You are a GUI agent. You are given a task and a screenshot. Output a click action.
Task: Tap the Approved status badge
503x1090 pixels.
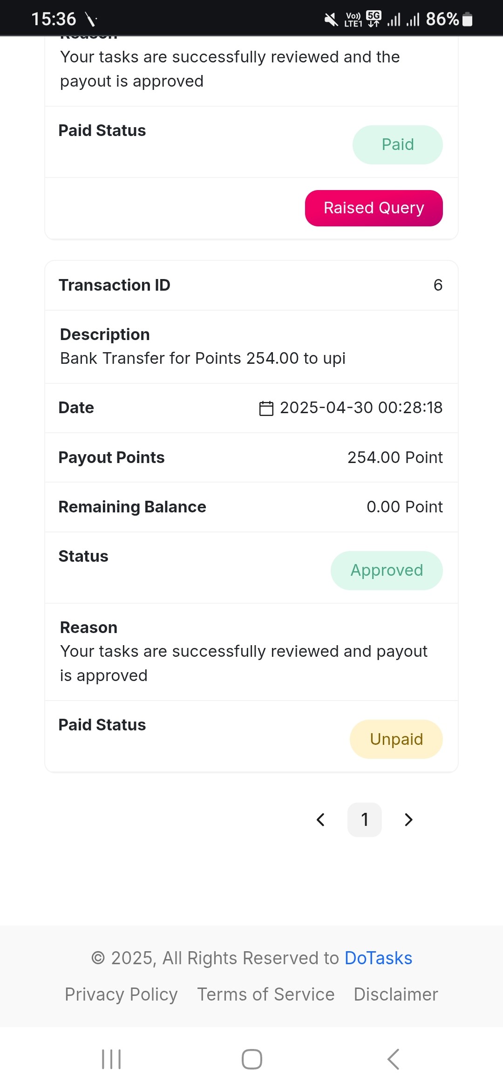387,571
